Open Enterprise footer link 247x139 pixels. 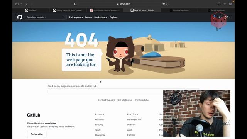[x=100, y=135]
